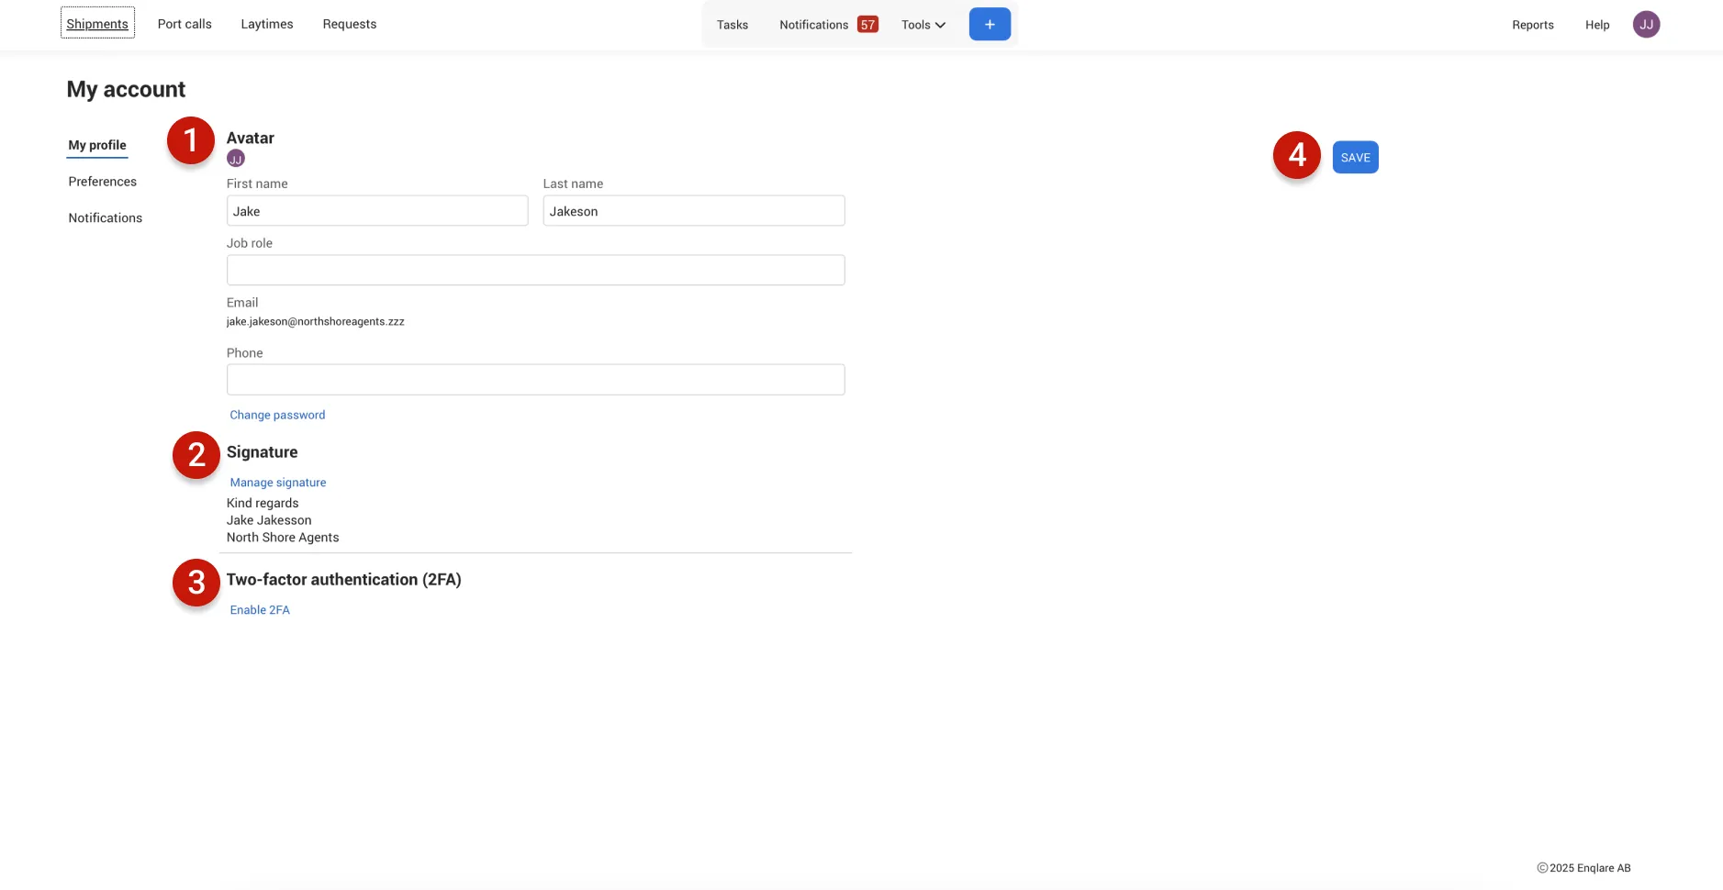Screen dimensions: 1723x890
Task: Click the blue plus create button
Action: tap(990, 24)
